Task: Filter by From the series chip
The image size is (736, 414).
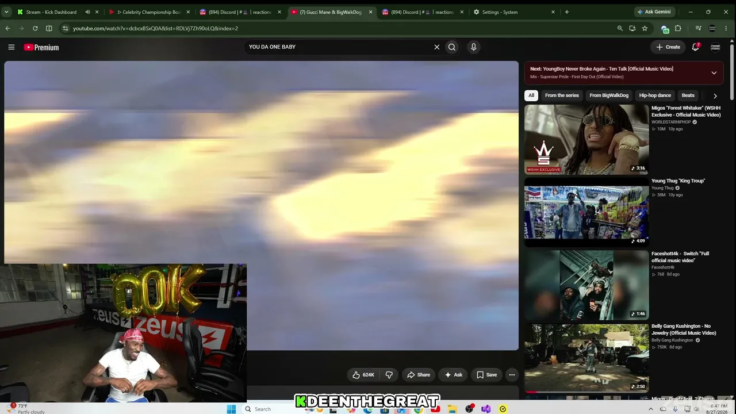Action: tap(562, 95)
